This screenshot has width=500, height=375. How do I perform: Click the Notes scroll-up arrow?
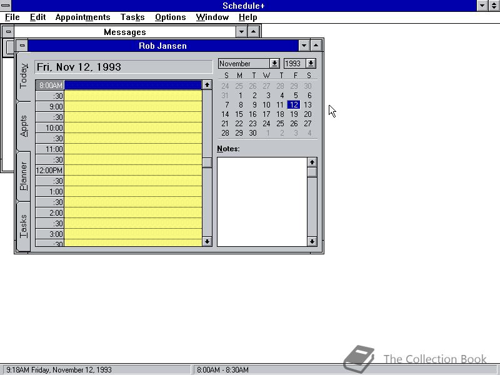(312, 162)
